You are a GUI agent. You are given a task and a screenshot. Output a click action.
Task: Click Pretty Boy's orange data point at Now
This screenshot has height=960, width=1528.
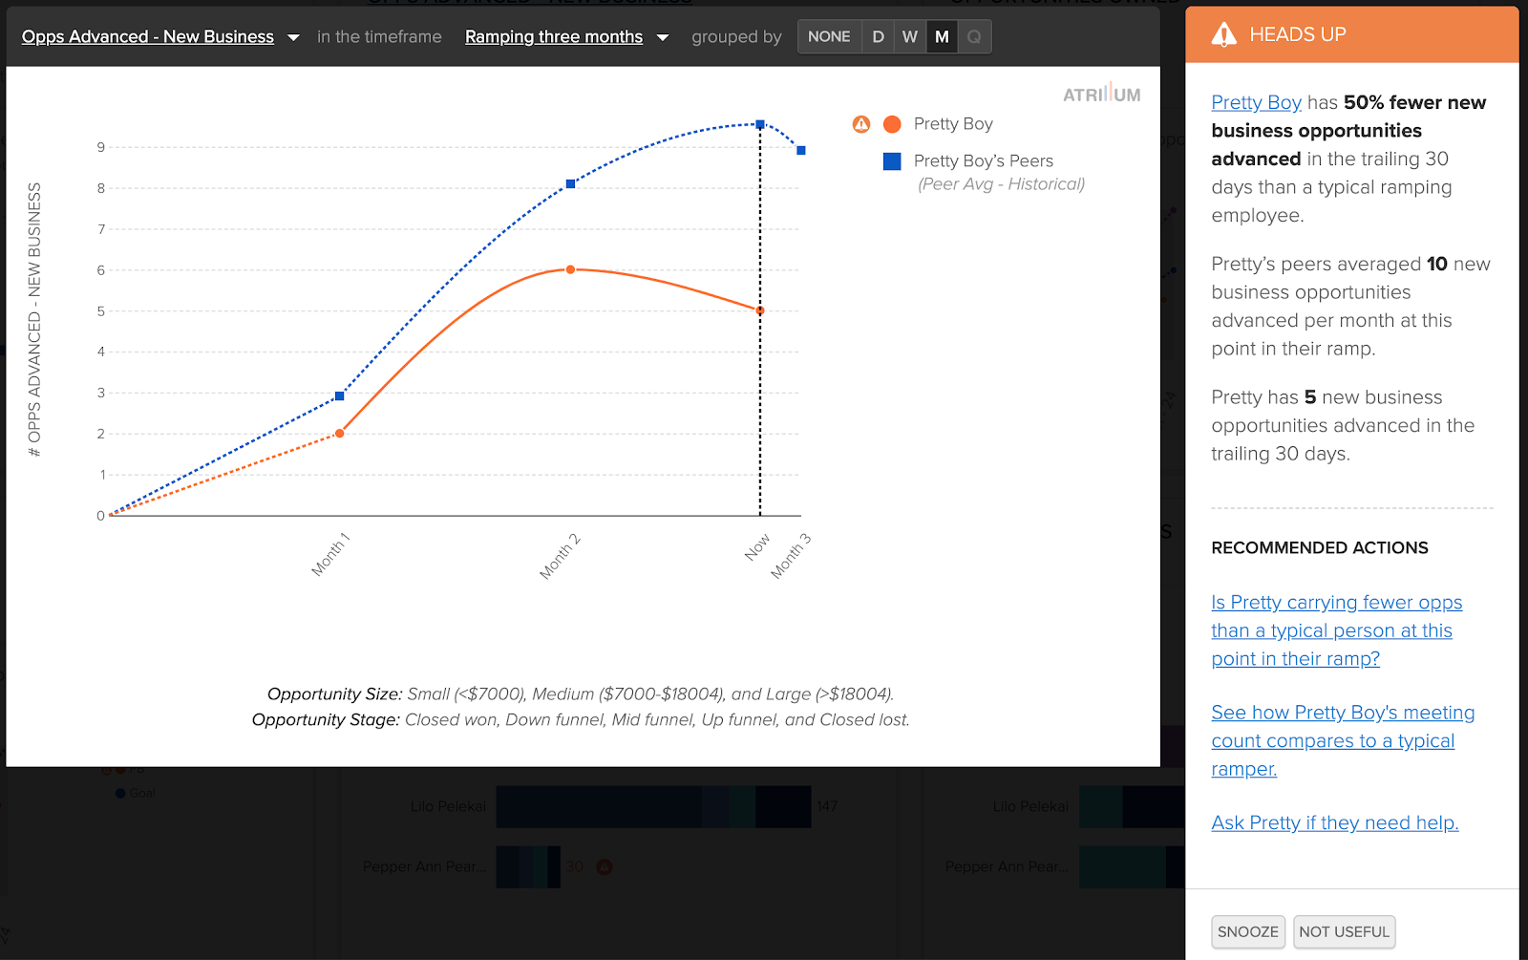tap(760, 310)
